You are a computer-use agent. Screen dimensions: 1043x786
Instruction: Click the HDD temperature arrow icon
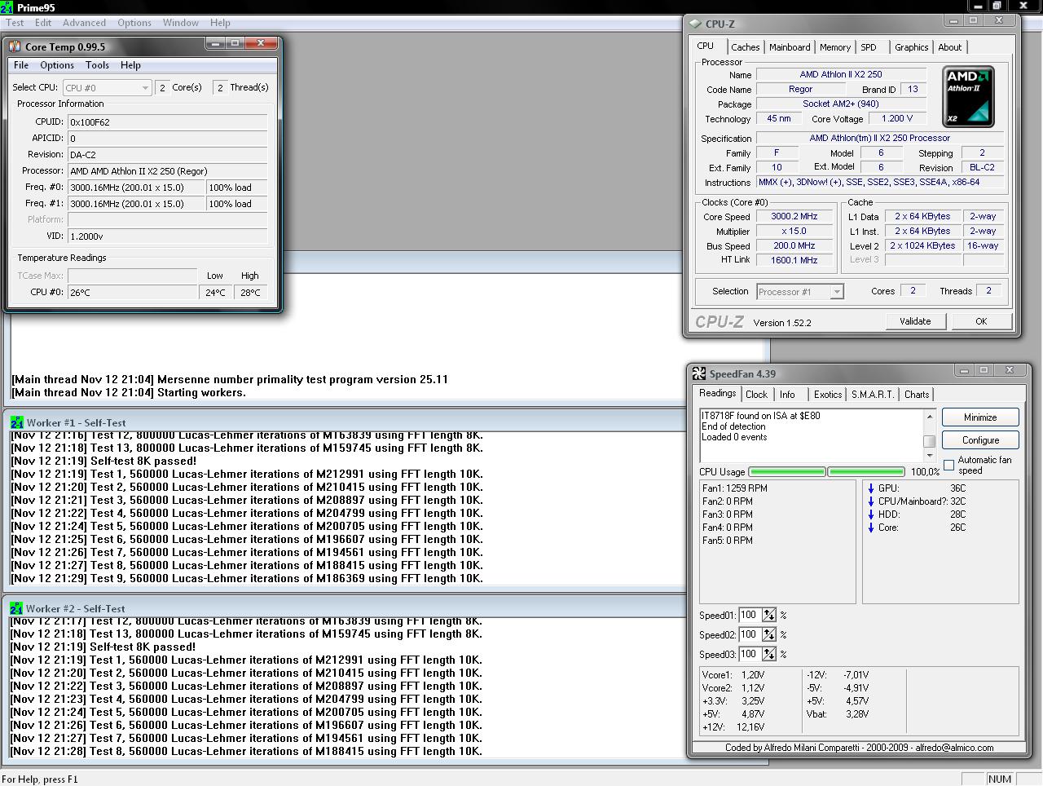(x=871, y=514)
